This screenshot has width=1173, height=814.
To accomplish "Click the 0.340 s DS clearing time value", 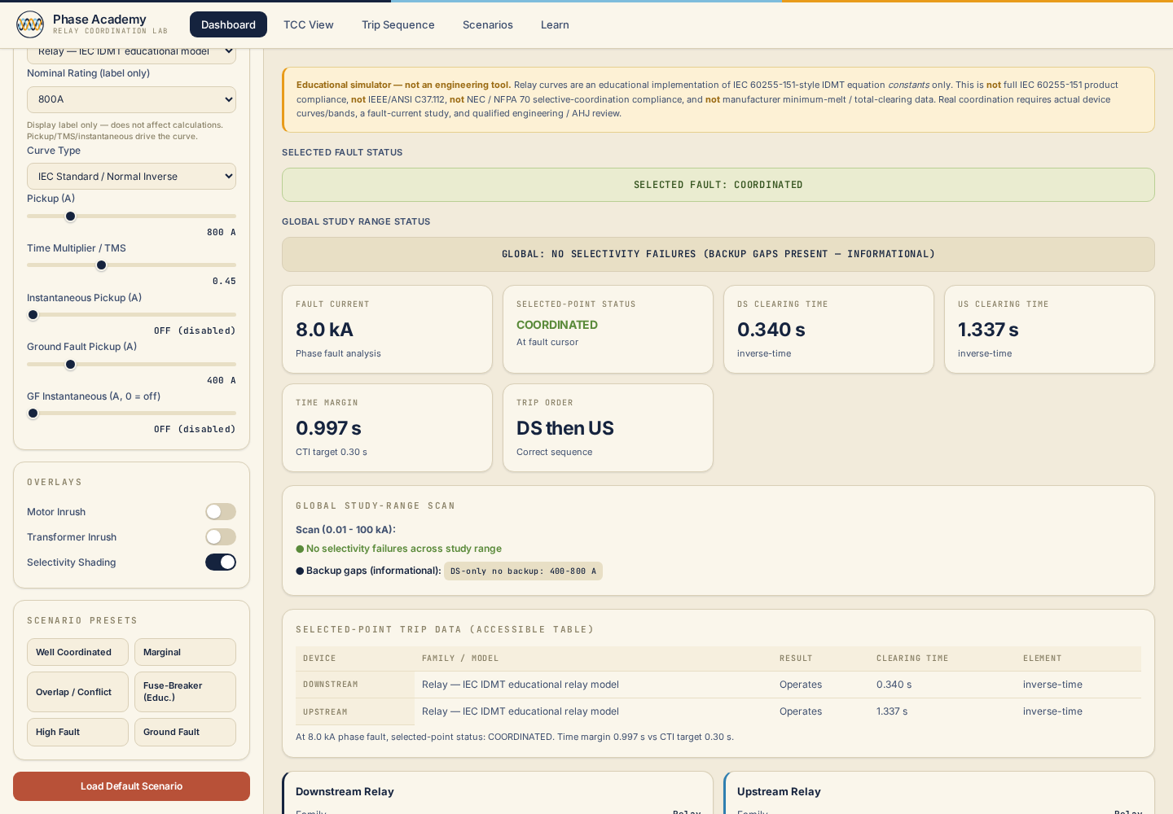I will pyautogui.click(x=771, y=330).
